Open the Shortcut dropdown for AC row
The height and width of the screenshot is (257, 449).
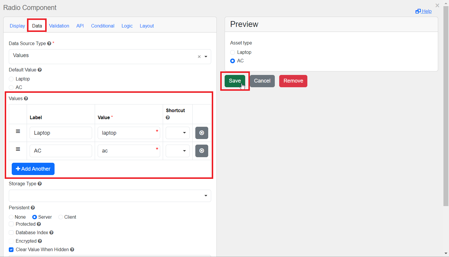click(x=178, y=151)
